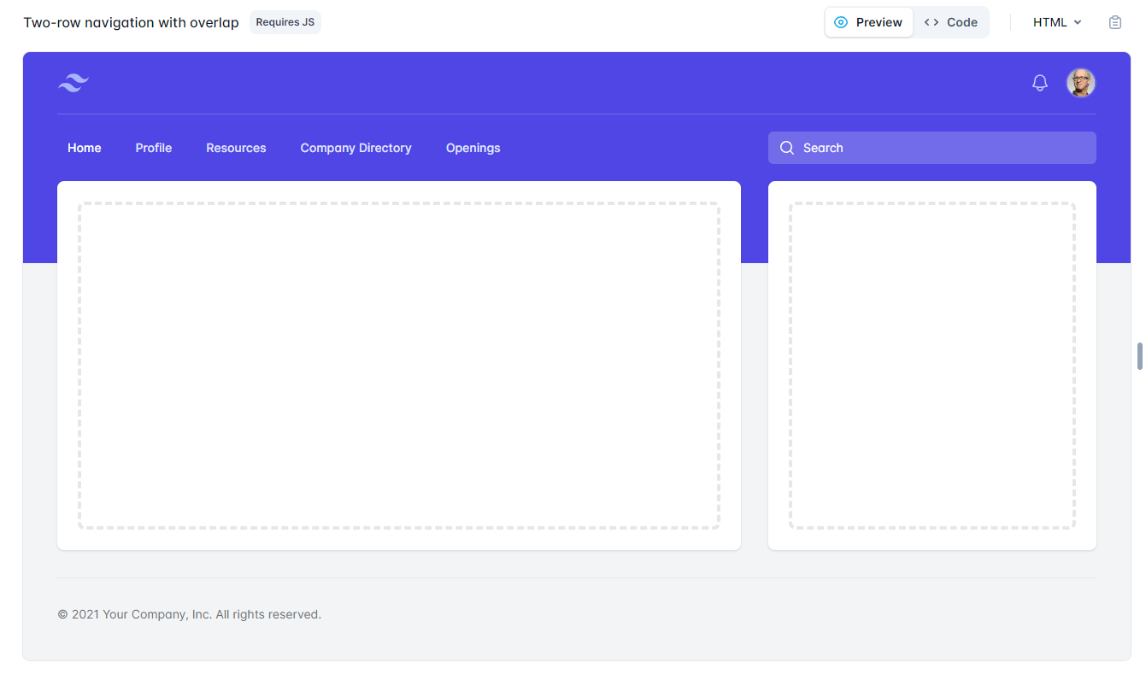This screenshot has width=1146, height=680.
Task: Click the magnifying glass search icon
Action: 787,148
